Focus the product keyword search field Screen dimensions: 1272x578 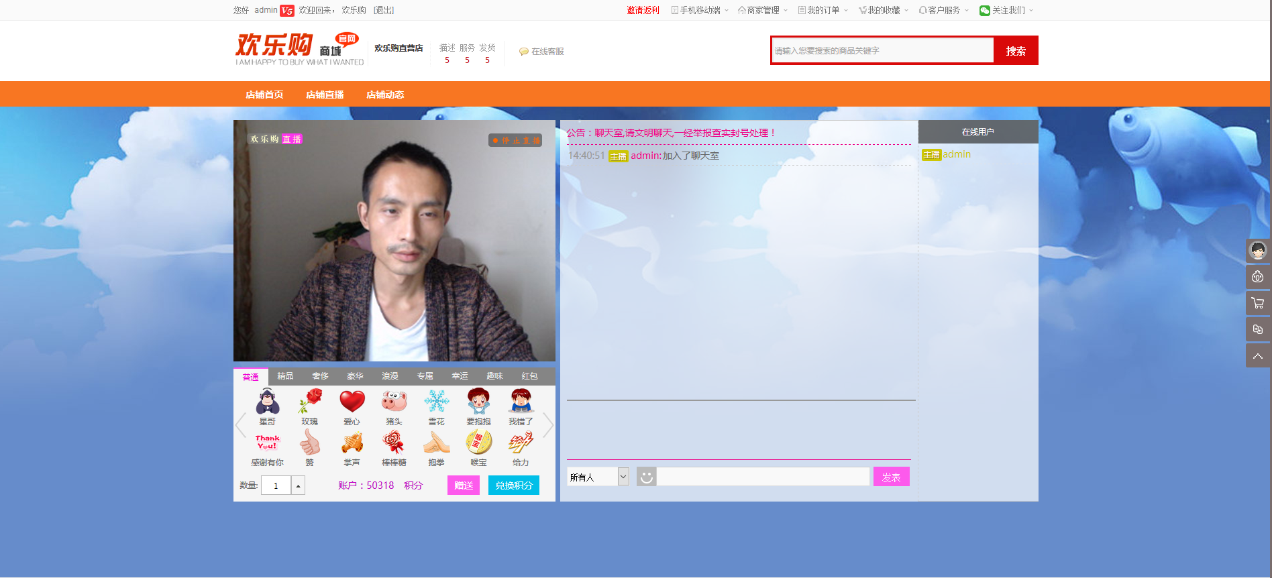tap(883, 50)
